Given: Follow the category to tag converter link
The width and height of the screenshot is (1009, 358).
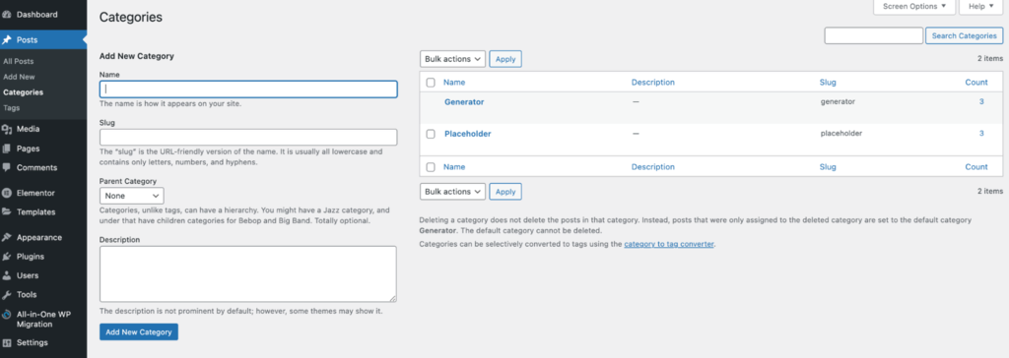Looking at the screenshot, I should click(669, 244).
